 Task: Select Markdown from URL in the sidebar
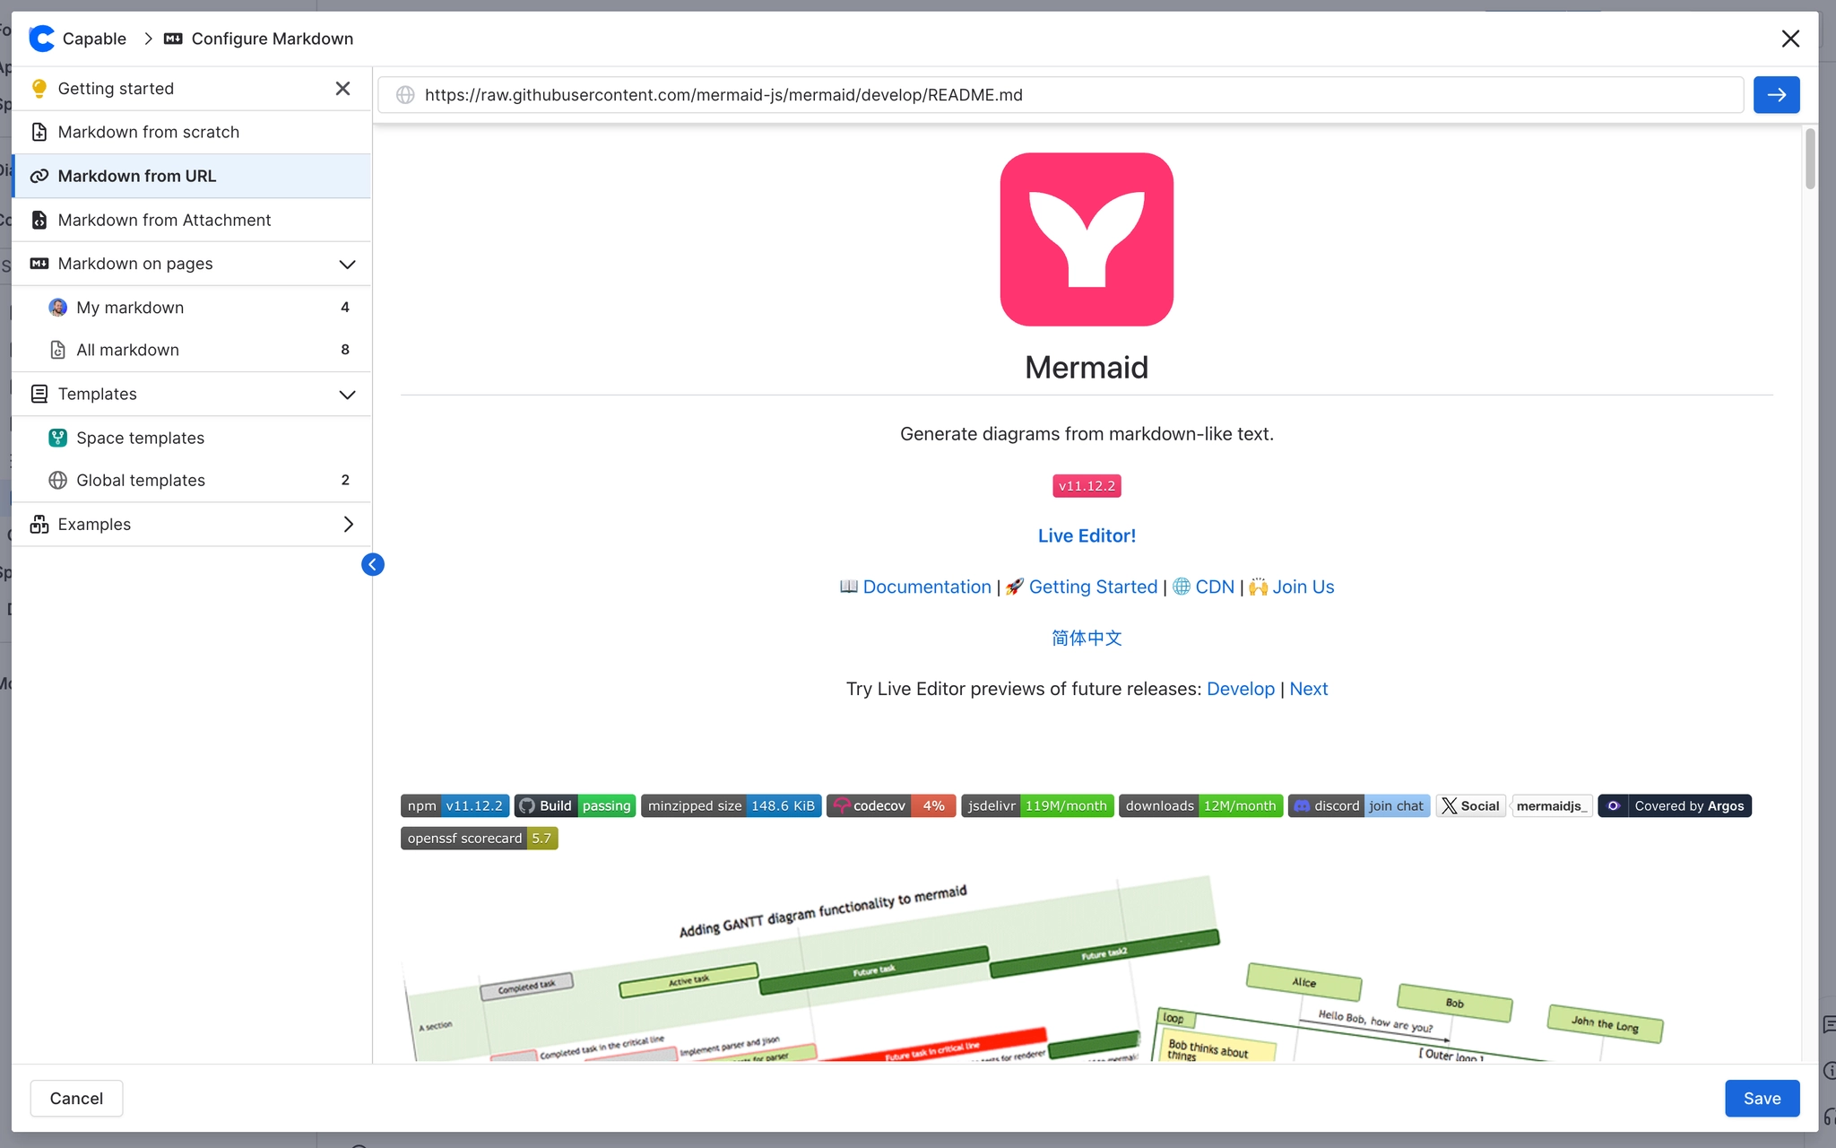pos(136,176)
